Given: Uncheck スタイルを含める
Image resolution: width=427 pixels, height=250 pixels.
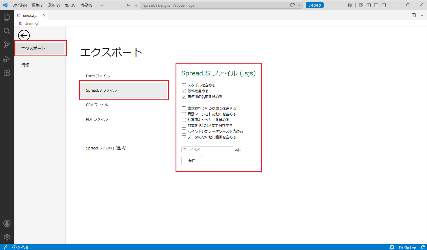Looking at the screenshot, I should click(x=184, y=85).
